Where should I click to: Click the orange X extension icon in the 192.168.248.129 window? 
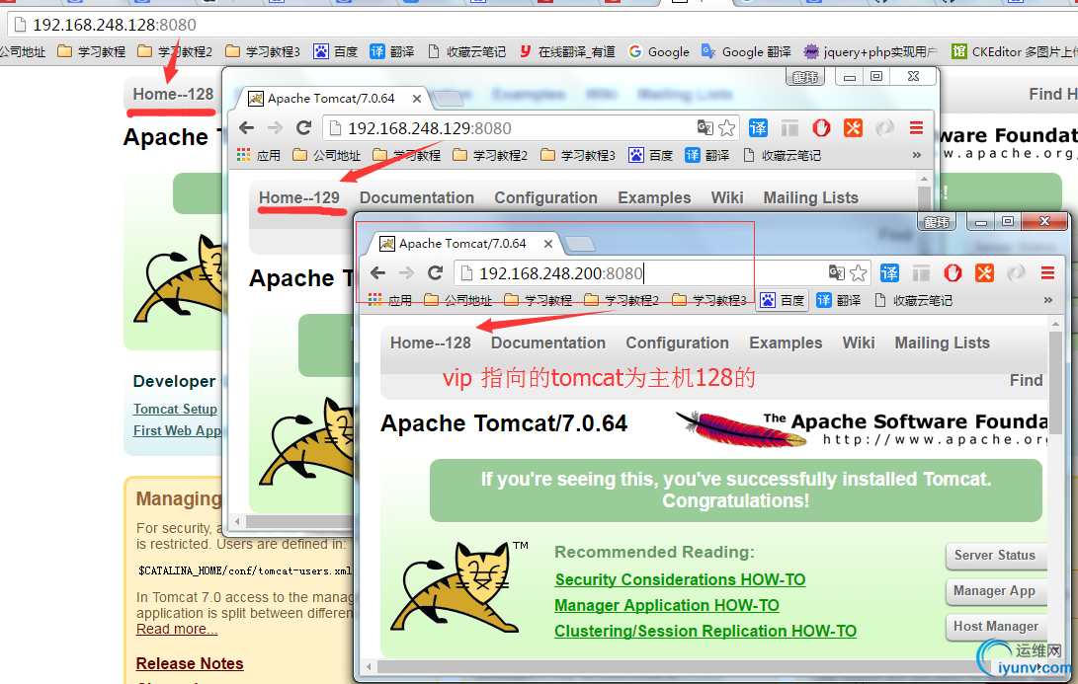[853, 127]
